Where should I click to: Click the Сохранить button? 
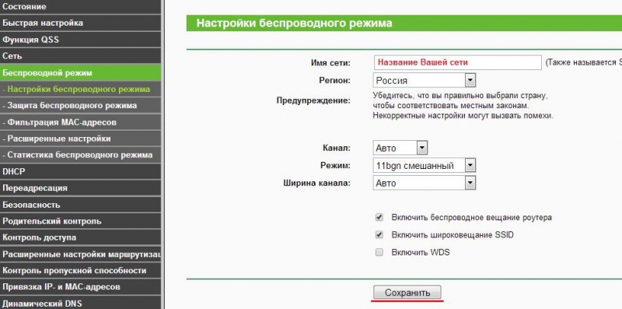pos(407,293)
